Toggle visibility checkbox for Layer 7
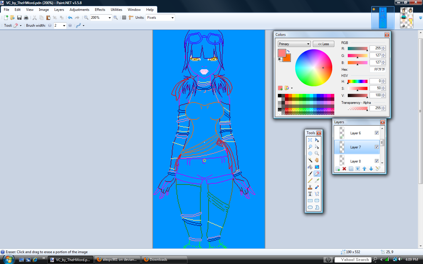 [377, 147]
